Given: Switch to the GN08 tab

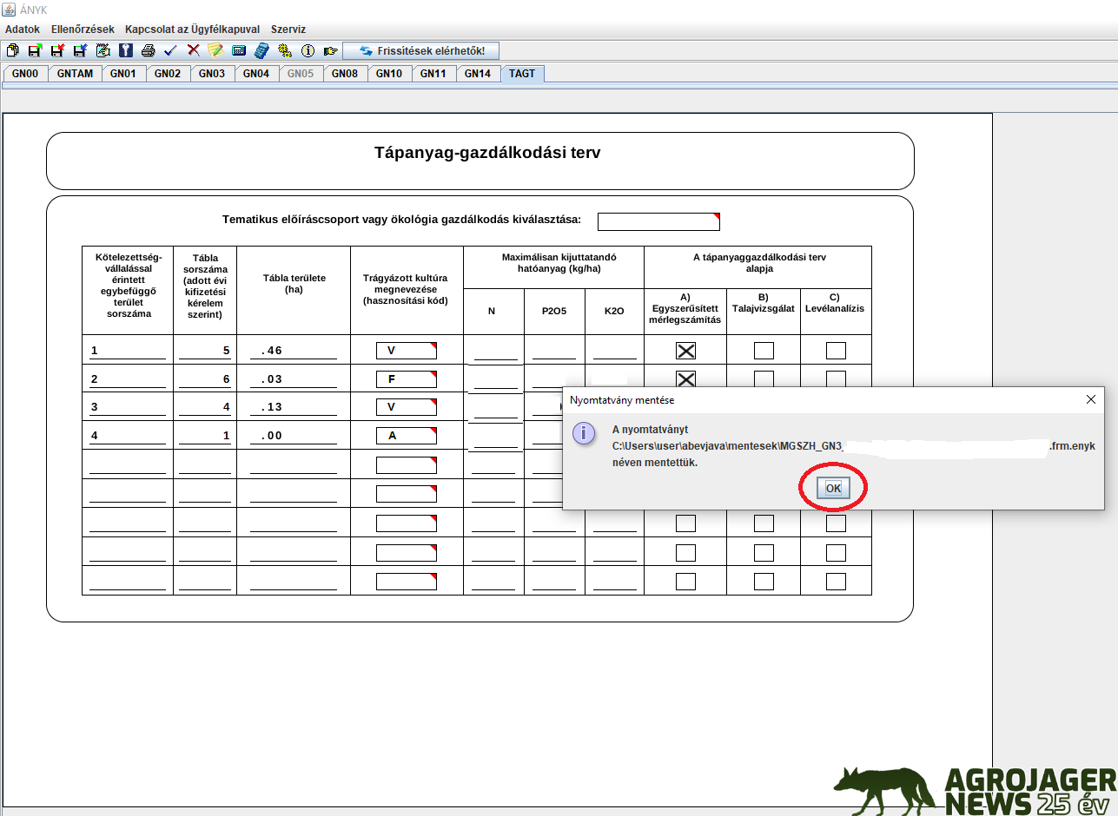Looking at the screenshot, I should (x=345, y=74).
